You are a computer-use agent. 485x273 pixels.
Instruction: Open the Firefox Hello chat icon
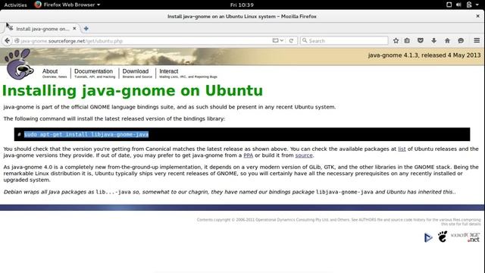pyautogui.click(x=461, y=40)
